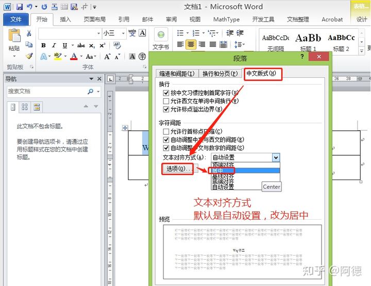This screenshot has height=286, width=371.
Task: Switch to 换行和分页 tab
Action: pos(220,74)
